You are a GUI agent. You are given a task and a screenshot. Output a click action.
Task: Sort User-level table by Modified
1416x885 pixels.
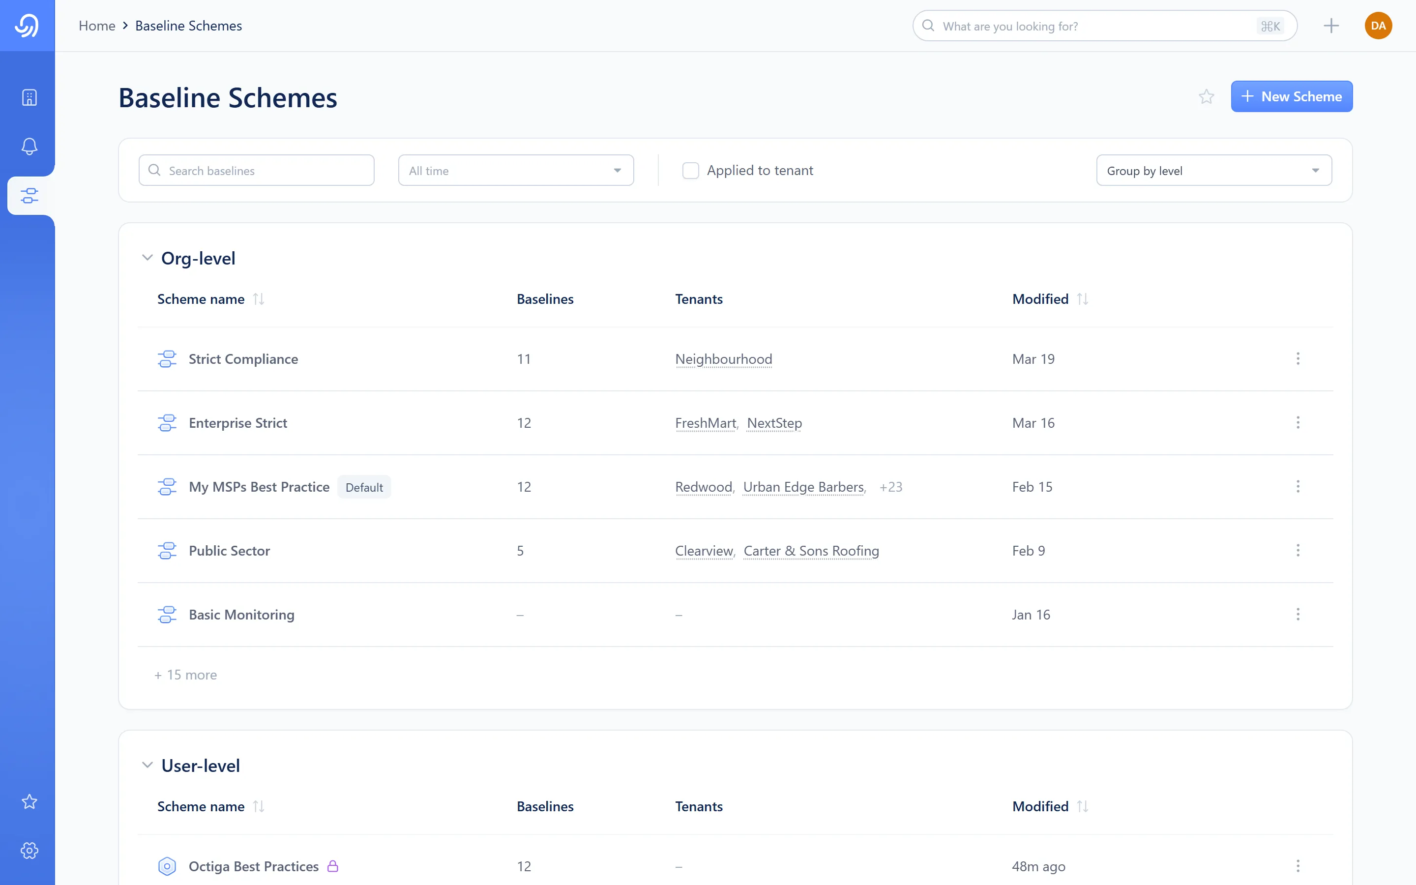tap(1083, 806)
